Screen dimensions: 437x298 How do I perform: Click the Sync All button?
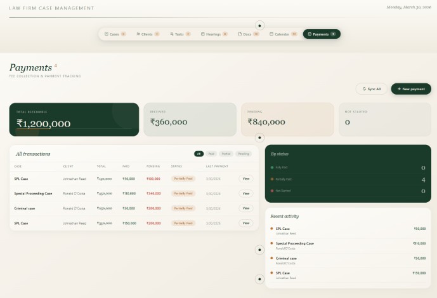pyautogui.click(x=372, y=89)
